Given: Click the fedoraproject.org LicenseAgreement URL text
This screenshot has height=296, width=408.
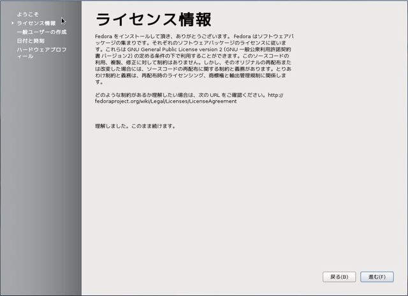Looking at the screenshot, I should click(166, 101).
